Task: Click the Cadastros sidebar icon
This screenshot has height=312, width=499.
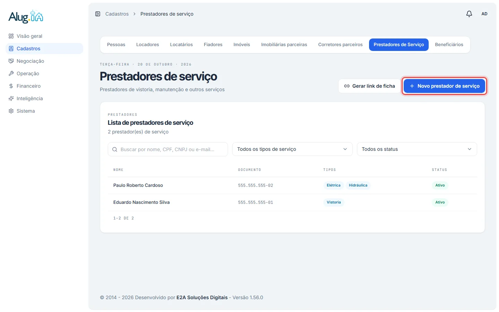Action: (x=11, y=49)
